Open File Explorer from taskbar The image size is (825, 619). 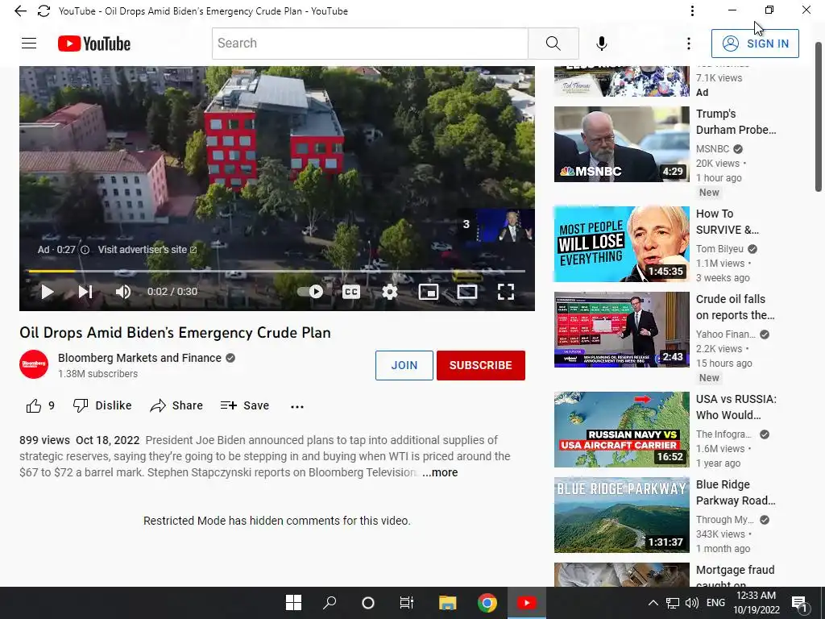coord(447,603)
